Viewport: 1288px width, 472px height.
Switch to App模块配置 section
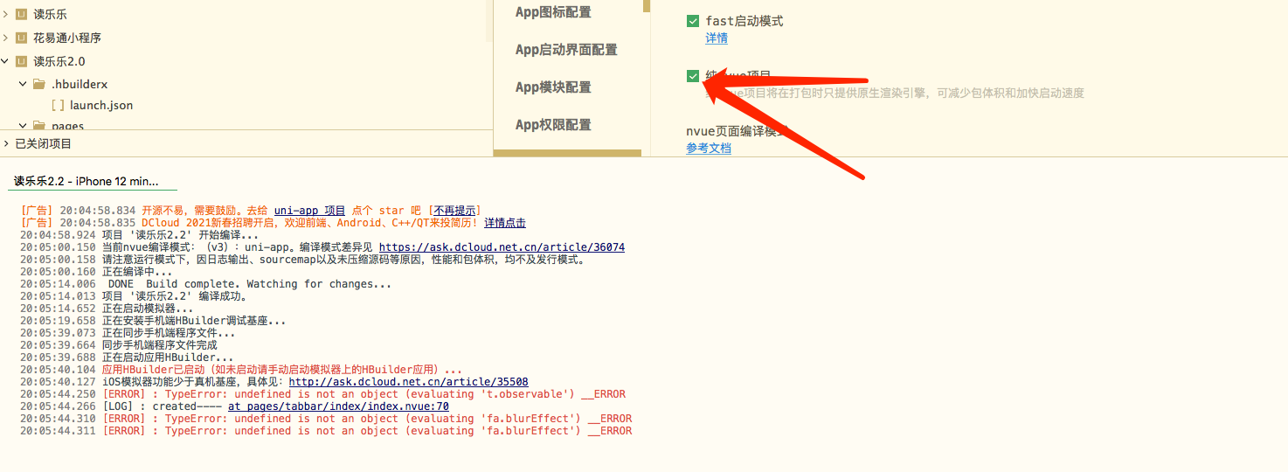click(553, 87)
